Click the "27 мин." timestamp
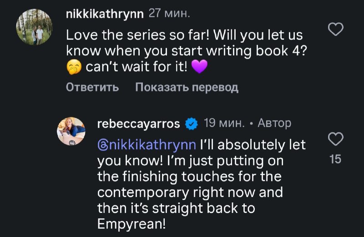 click(x=169, y=14)
